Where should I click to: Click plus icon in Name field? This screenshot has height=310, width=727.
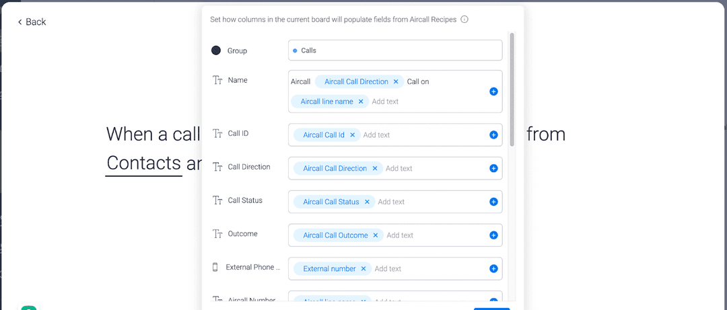coord(493,91)
